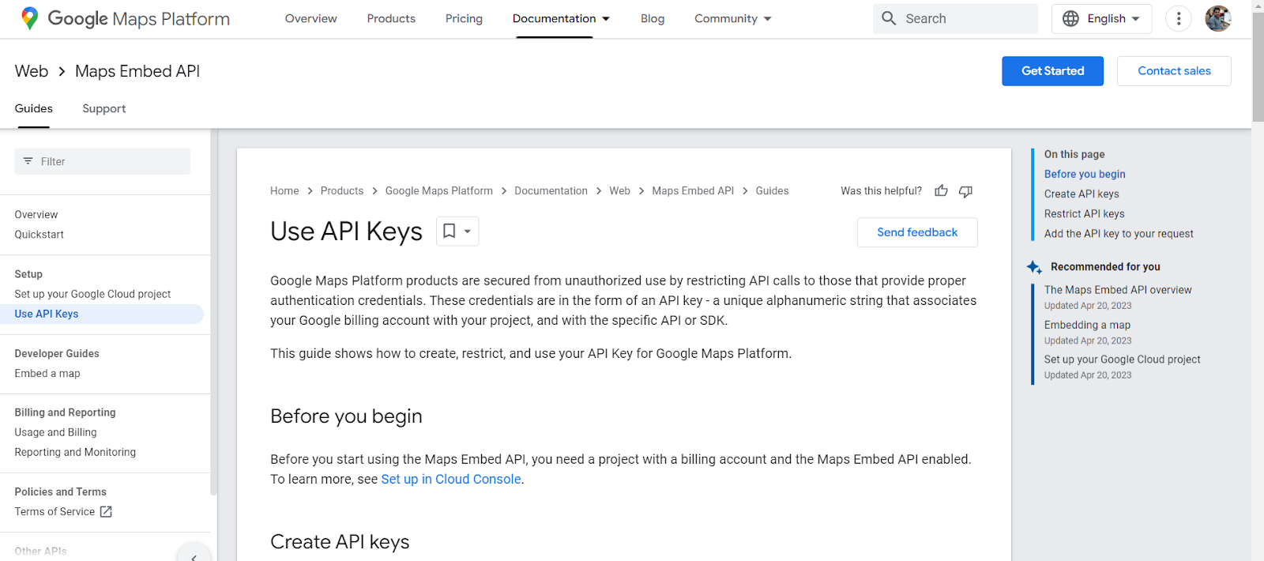Open Usage and Billing in the sidebar
This screenshot has width=1264, height=561.
pos(55,432)
